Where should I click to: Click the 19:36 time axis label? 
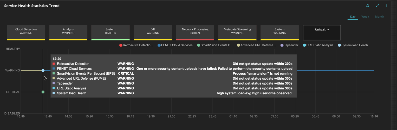click(151, 117)
